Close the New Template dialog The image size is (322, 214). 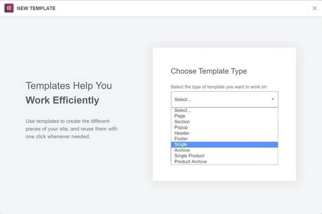pos(315,8)
